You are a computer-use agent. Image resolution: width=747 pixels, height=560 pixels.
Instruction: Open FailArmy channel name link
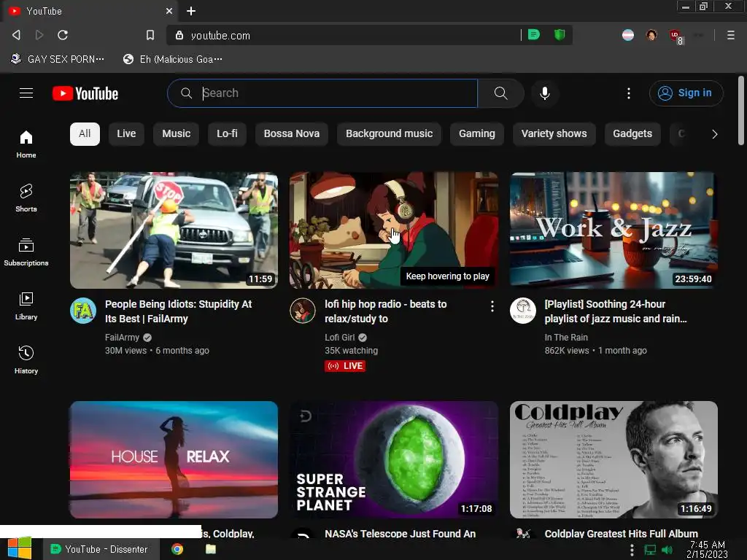click(122, 337)
